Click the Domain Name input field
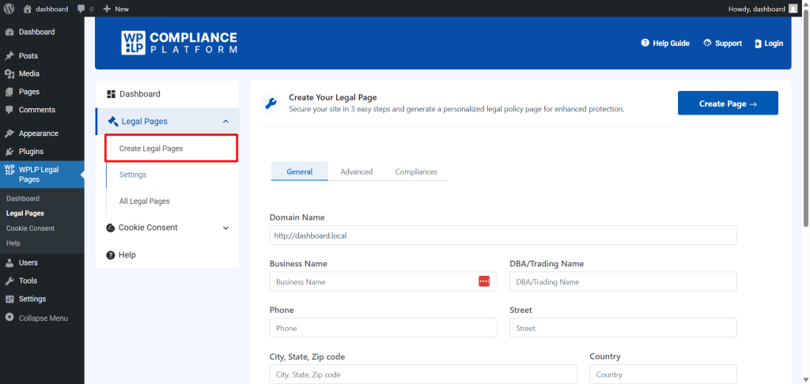 coord(503,235)
